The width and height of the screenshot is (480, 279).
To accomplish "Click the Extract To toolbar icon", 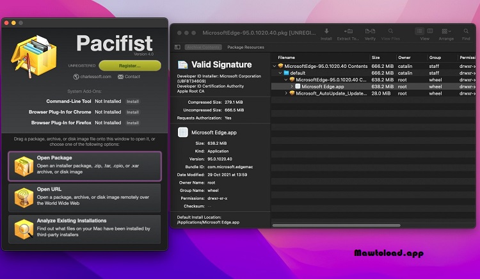I will click(x=348, y=31).
